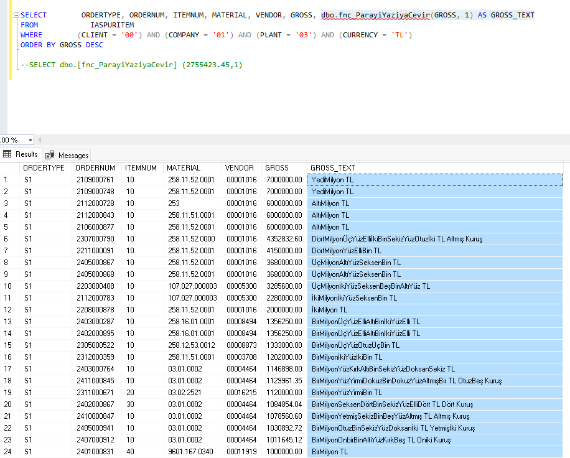Click the Results tab grid icon
Screen dimensions: 570x458
coord(7,154)
